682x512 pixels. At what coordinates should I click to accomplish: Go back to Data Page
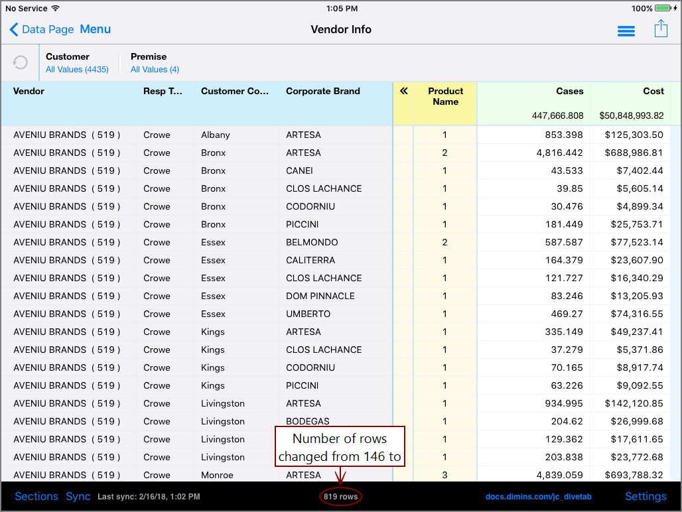(41, 30)
